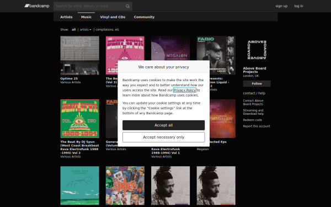Filter by compilations, etc
Screen dimensions: 331x207
pos(107,30)
